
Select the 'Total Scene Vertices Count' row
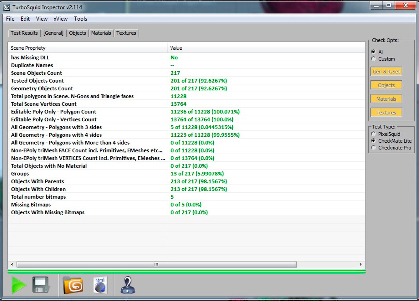tap(187, 104)
